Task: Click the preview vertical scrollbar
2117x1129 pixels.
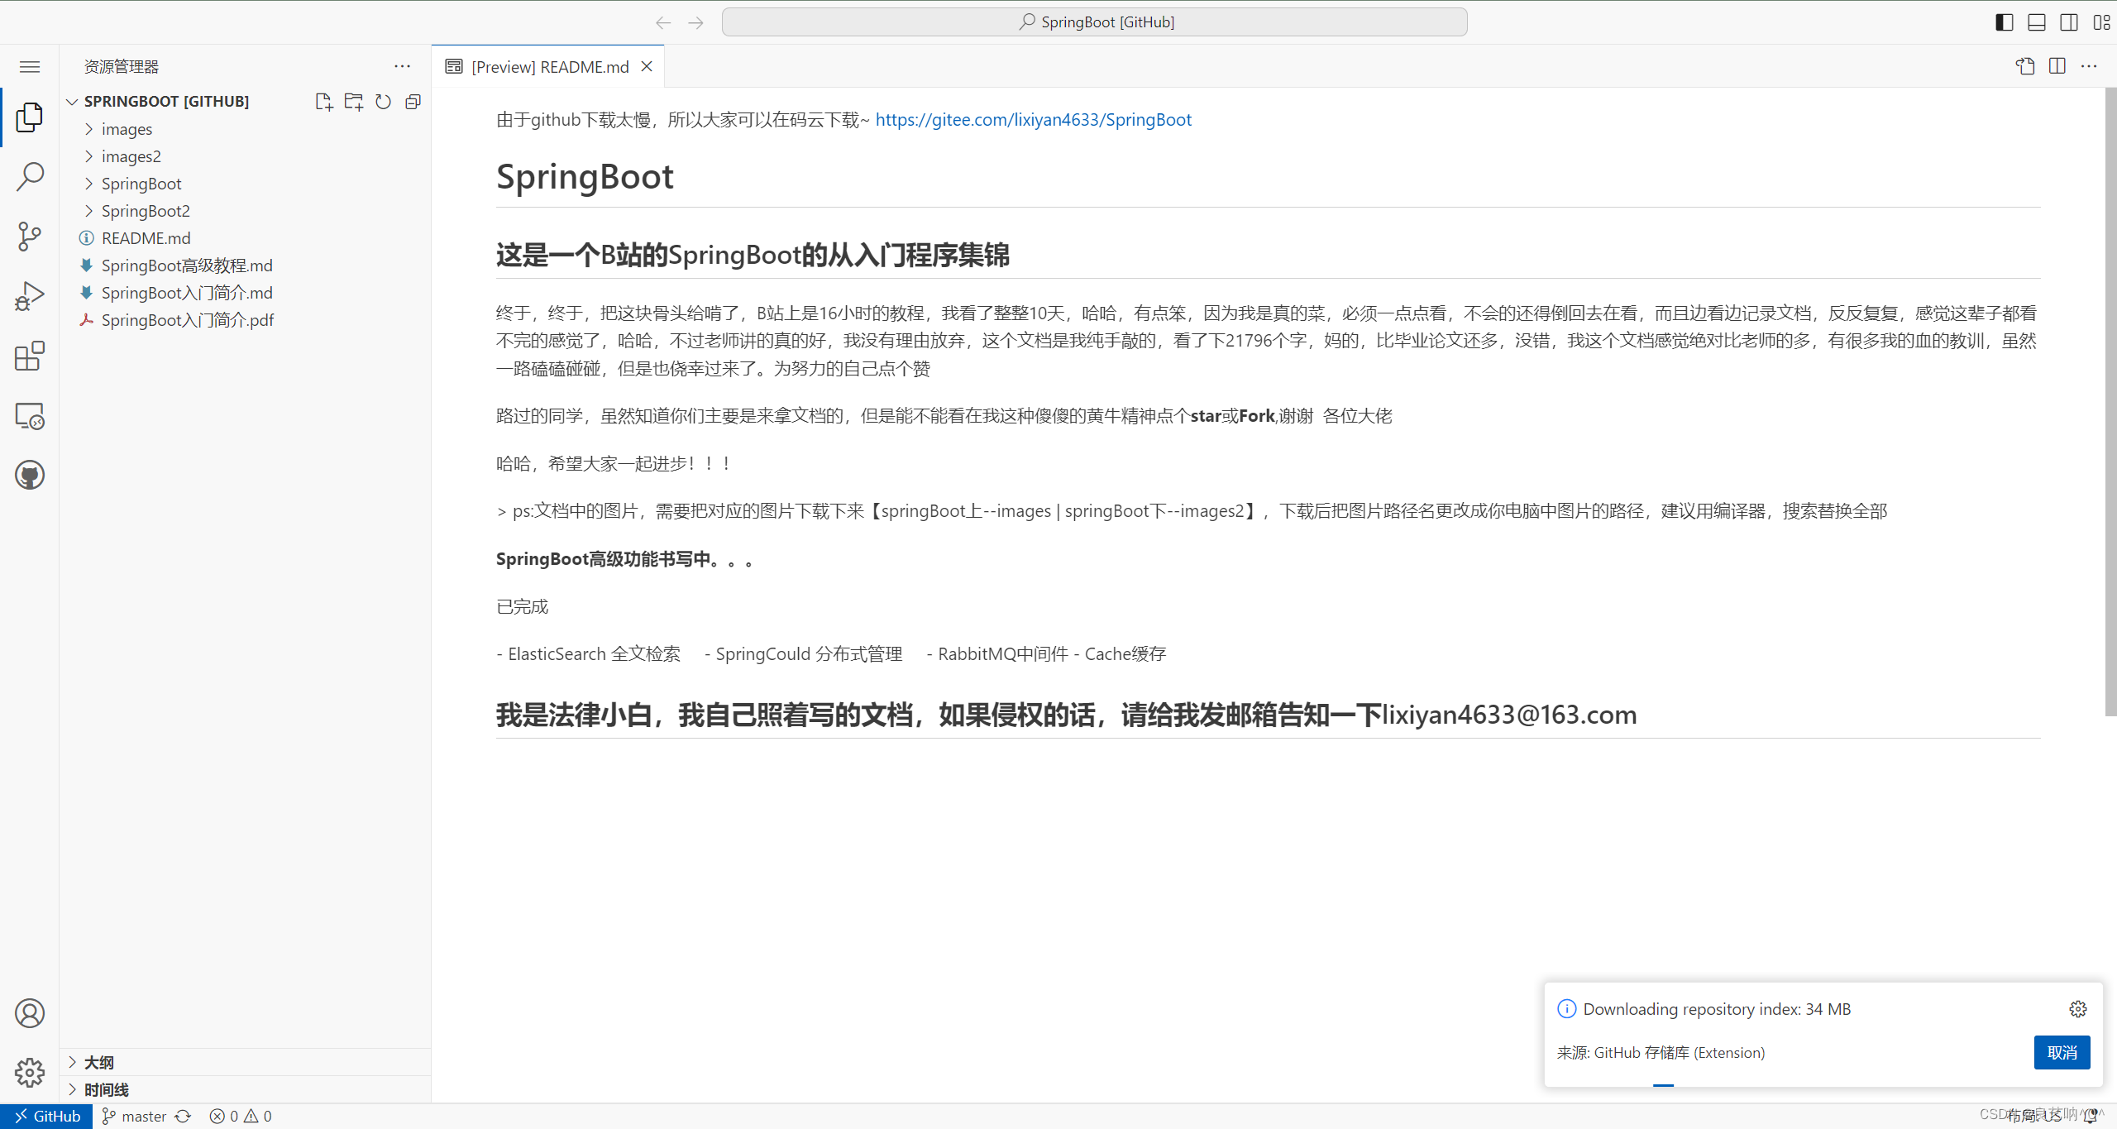Action: point(2110,402)
